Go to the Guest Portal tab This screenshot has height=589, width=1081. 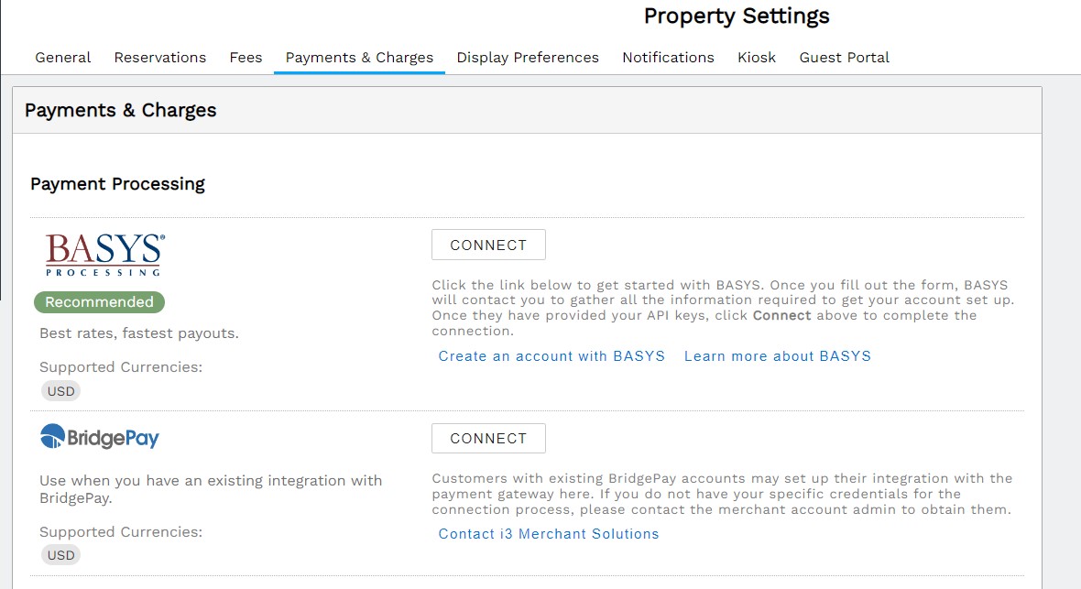click(844, 58)
